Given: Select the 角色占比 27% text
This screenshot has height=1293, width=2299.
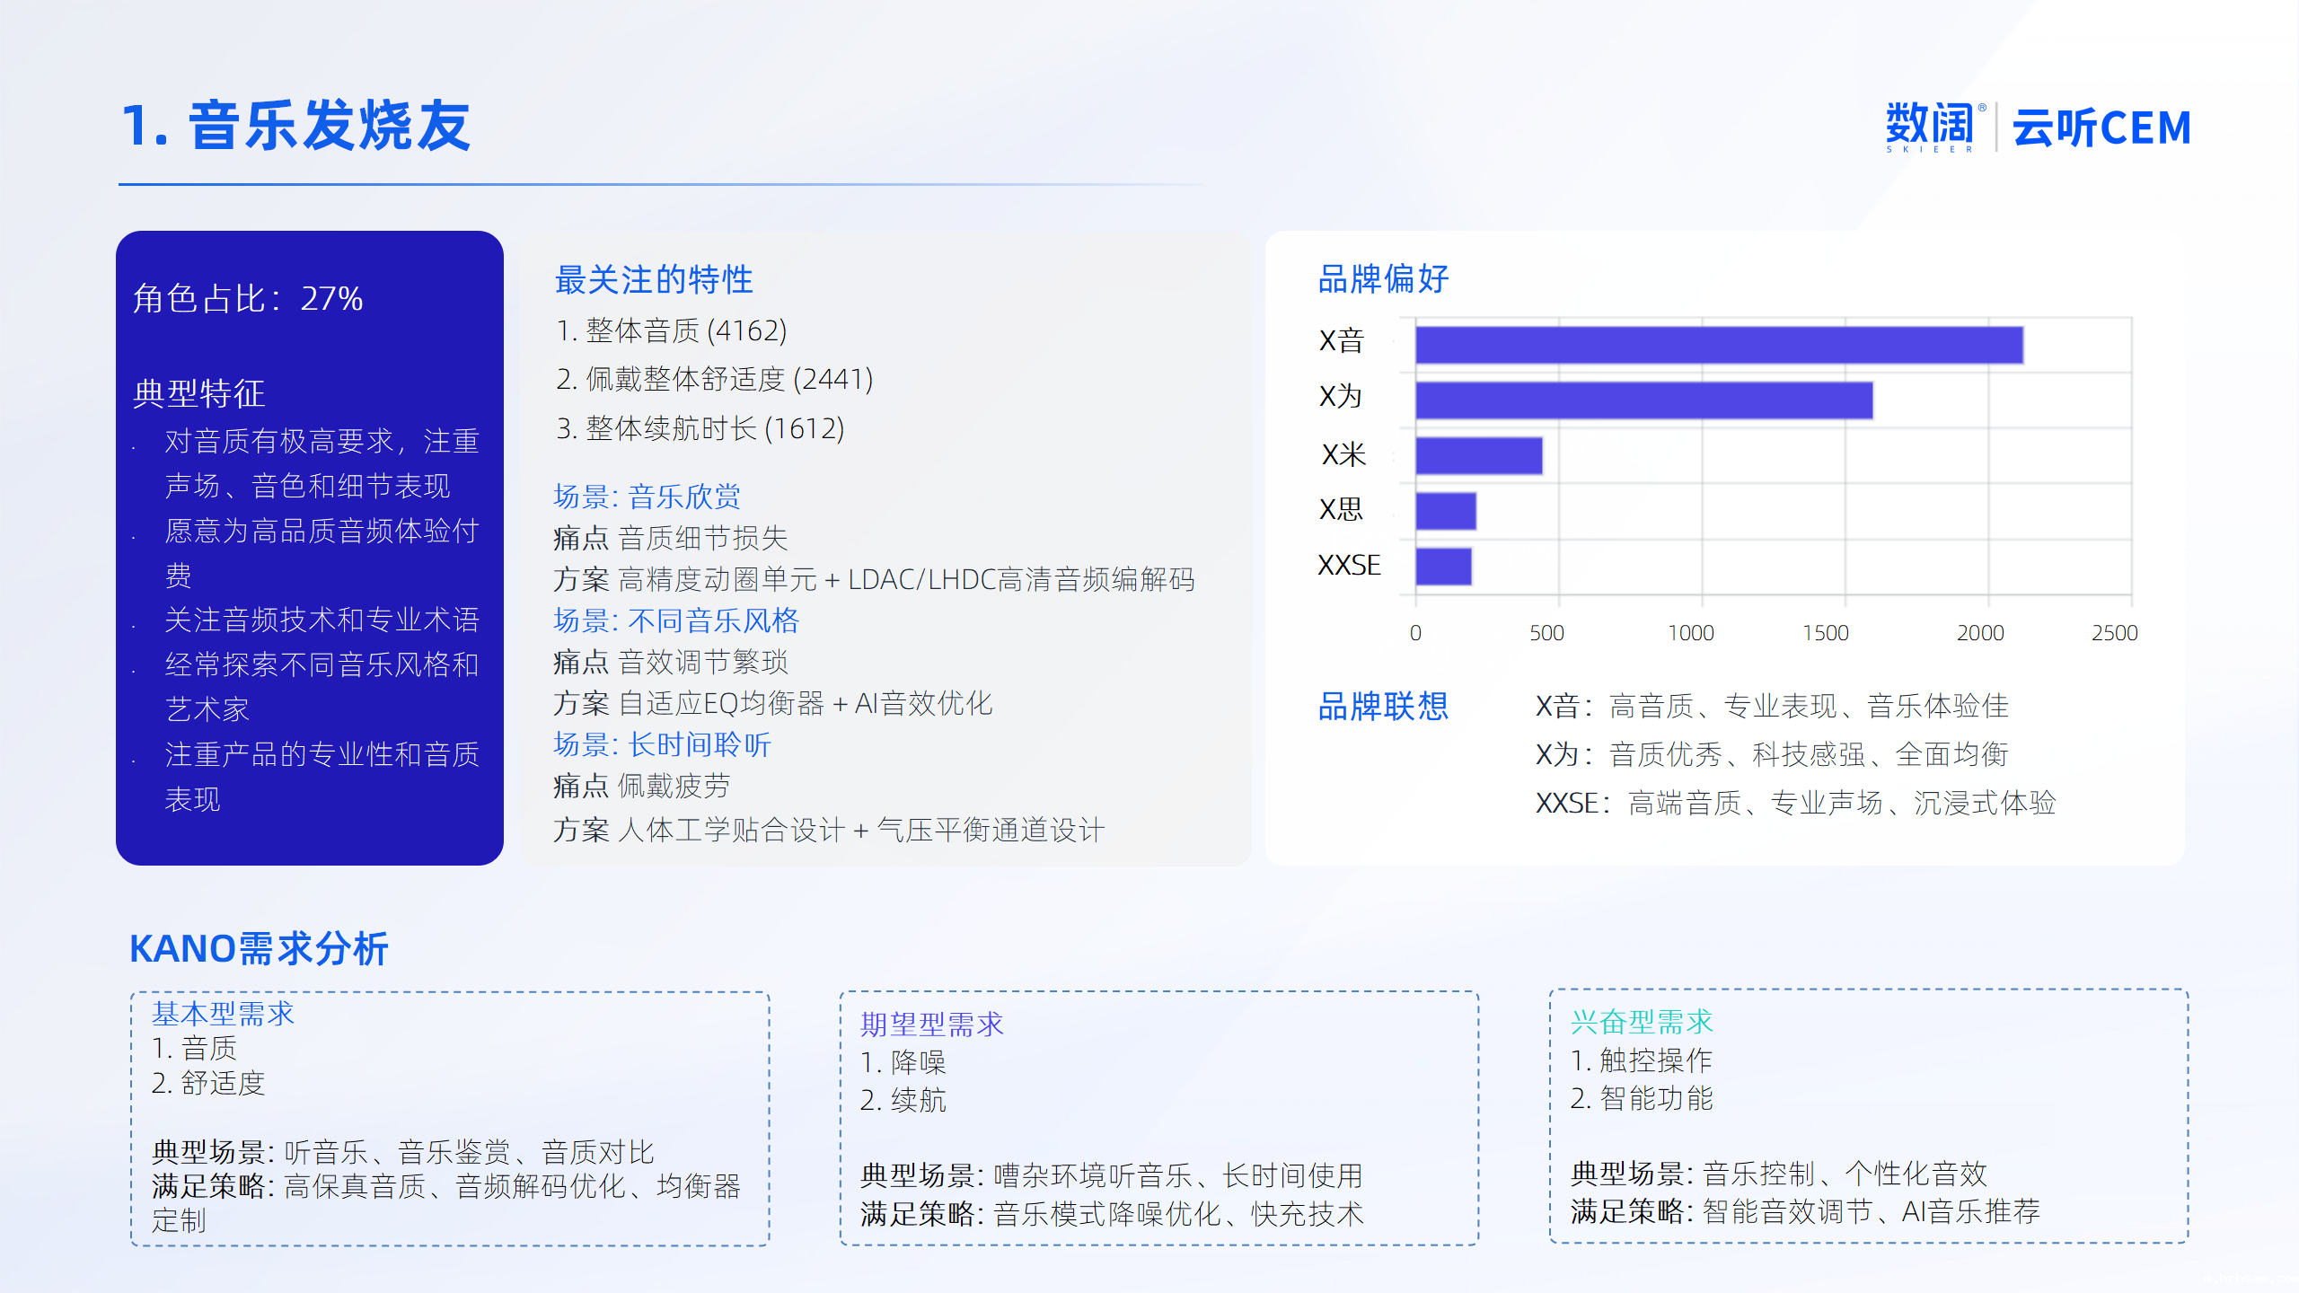Looking at the screenshot, I should (248, 298).
